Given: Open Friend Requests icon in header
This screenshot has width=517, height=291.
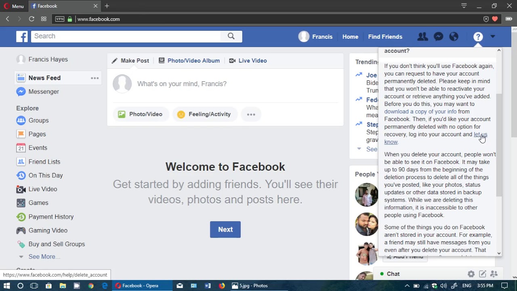Looking at the screenshot, I should (x=422, y=37).
